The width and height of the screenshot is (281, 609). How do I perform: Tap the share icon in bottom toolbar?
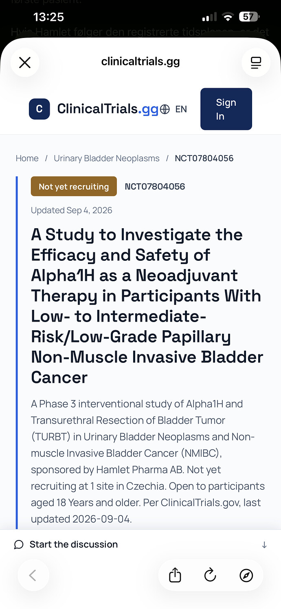(175, 576)
